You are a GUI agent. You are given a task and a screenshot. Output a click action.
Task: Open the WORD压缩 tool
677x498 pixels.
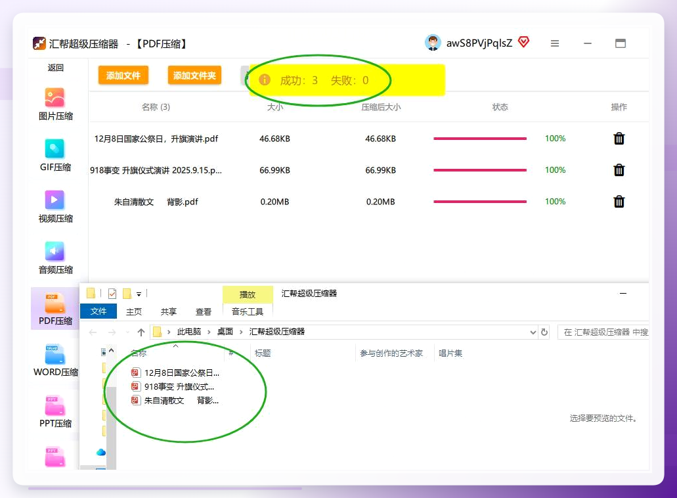tap(55, 360)
